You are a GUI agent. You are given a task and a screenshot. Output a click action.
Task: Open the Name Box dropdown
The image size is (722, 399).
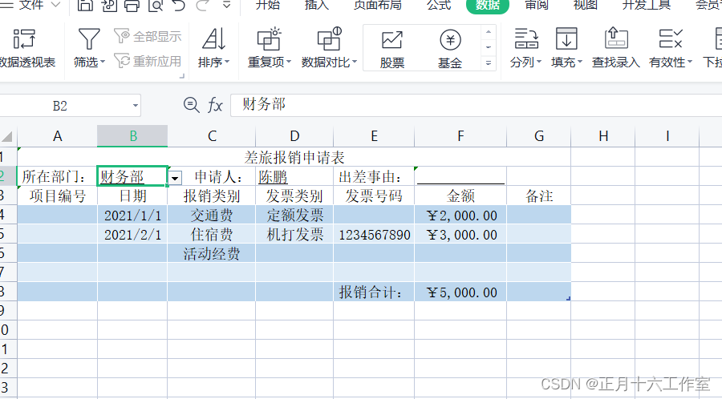tap(136, 106)
